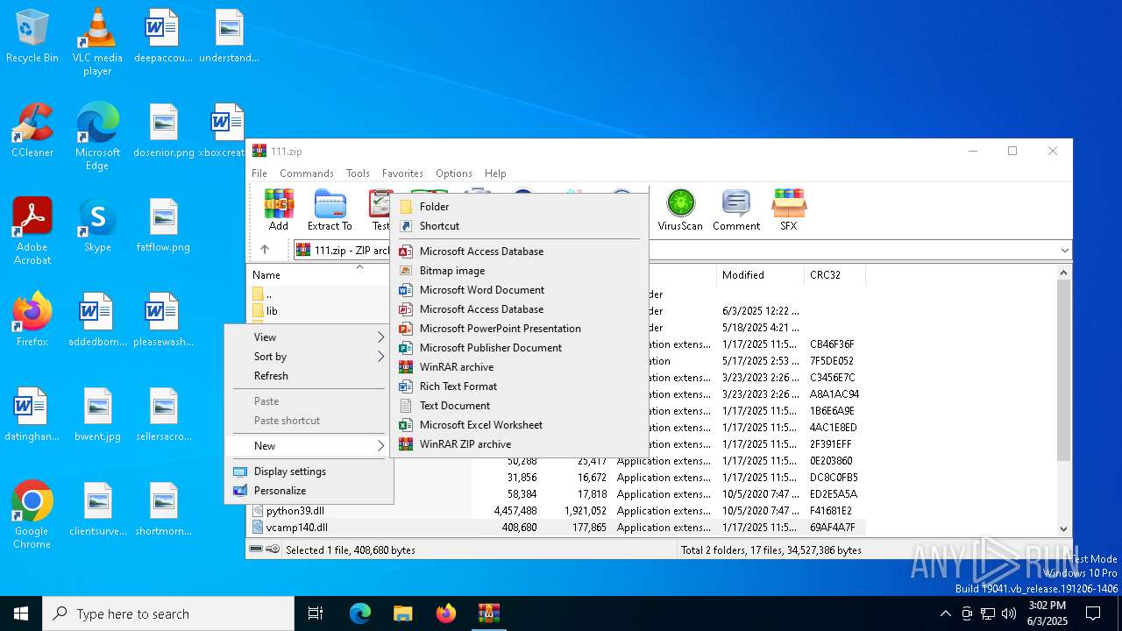Open Firefox from the taskbar
1122x631 pixels.
point(445,613)
